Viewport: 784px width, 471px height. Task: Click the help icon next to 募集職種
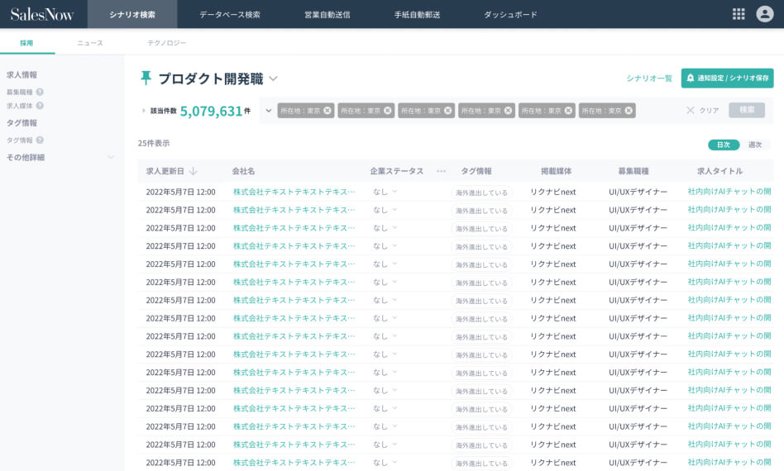point(40,92)
